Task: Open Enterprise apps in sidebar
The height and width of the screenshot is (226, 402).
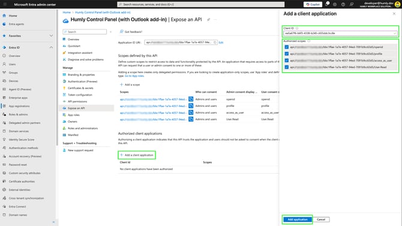Action: [18, 98]
